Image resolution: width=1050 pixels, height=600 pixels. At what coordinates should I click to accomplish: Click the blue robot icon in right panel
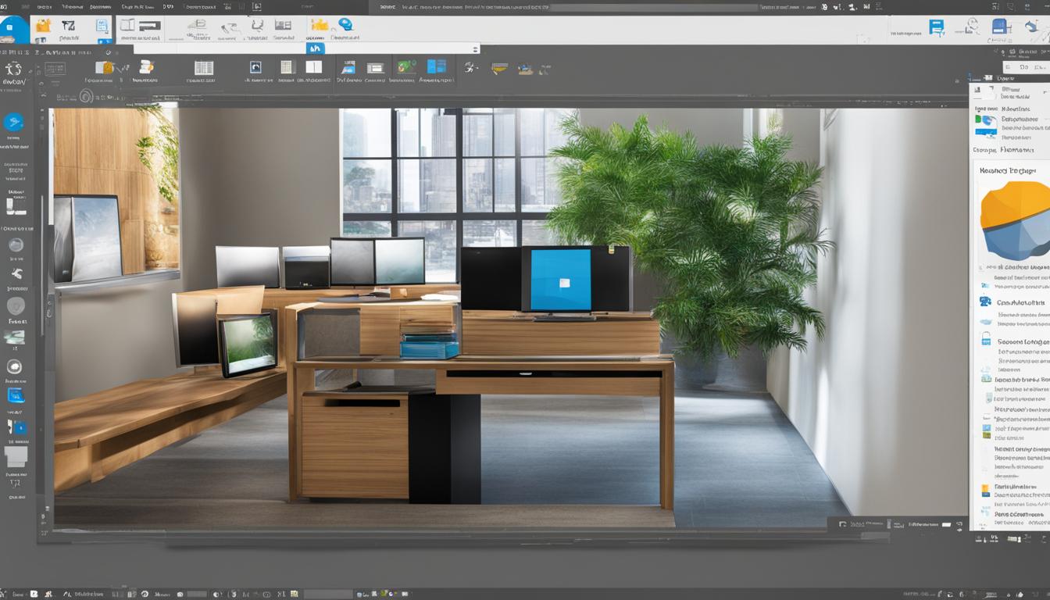(985, 302)
